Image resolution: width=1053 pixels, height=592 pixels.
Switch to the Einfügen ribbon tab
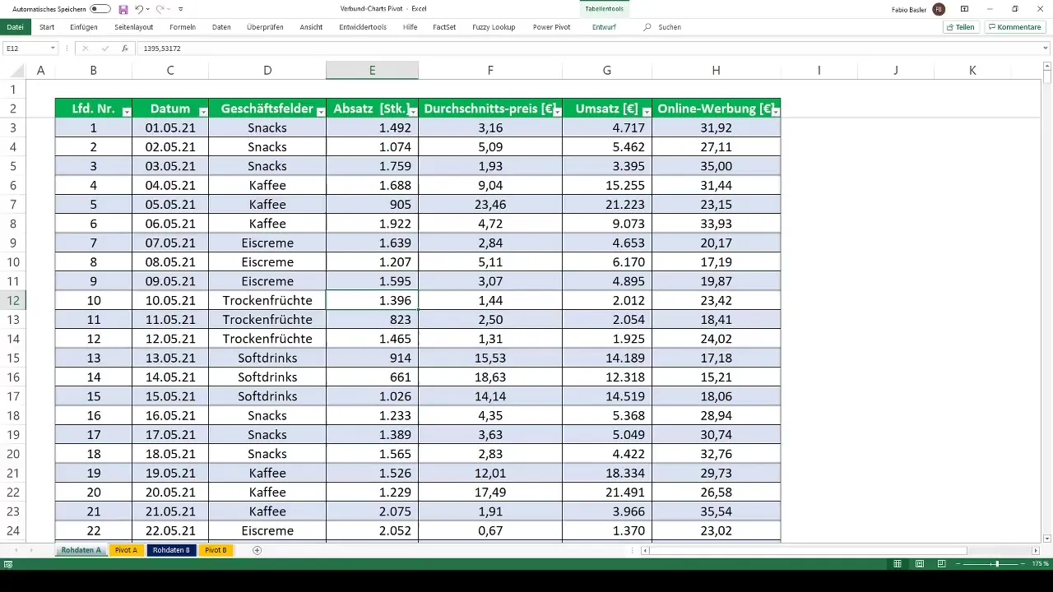pos(84,27)
